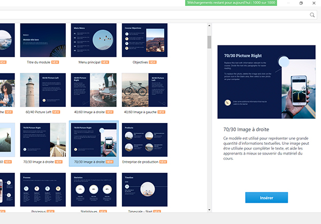Choose the 40/60 Image à droite template
This screenshot has width=321, height=224.
(94, 90)
